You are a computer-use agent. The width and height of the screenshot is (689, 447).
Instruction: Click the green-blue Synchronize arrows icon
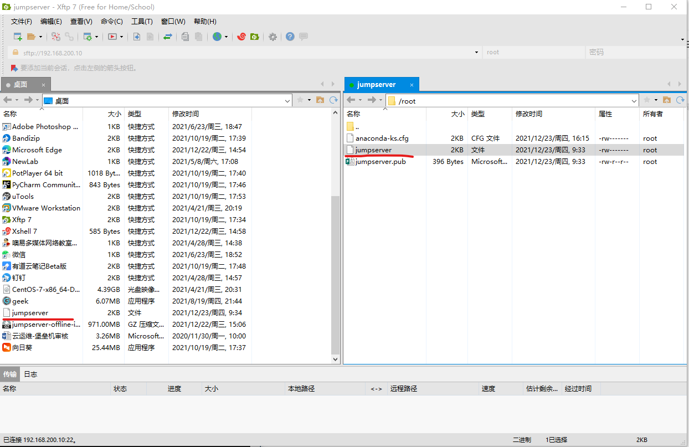coord(167,37)
